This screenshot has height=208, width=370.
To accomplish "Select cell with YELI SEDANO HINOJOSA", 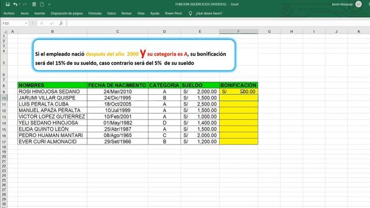I will [x=53, y=122].
